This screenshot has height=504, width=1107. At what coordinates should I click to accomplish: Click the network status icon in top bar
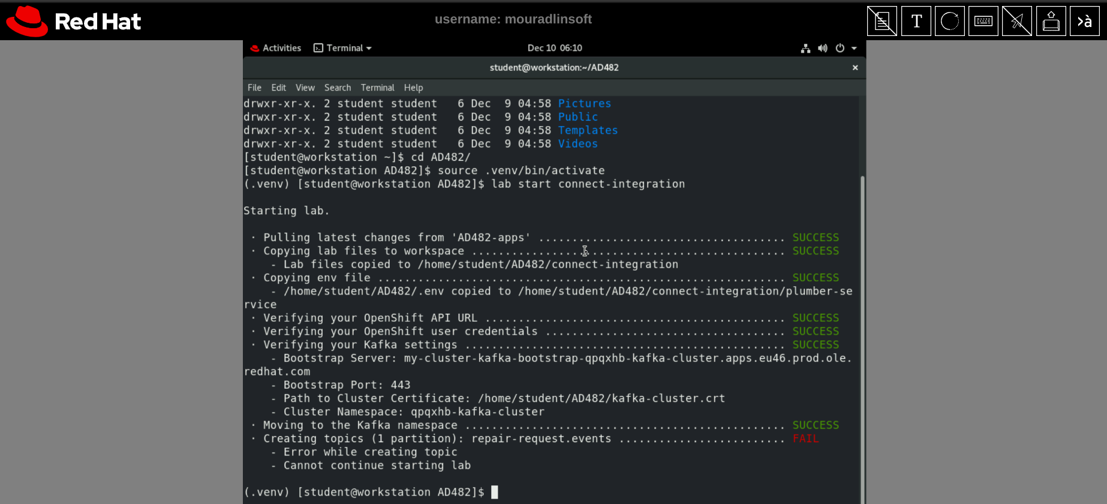coord(805,49)
